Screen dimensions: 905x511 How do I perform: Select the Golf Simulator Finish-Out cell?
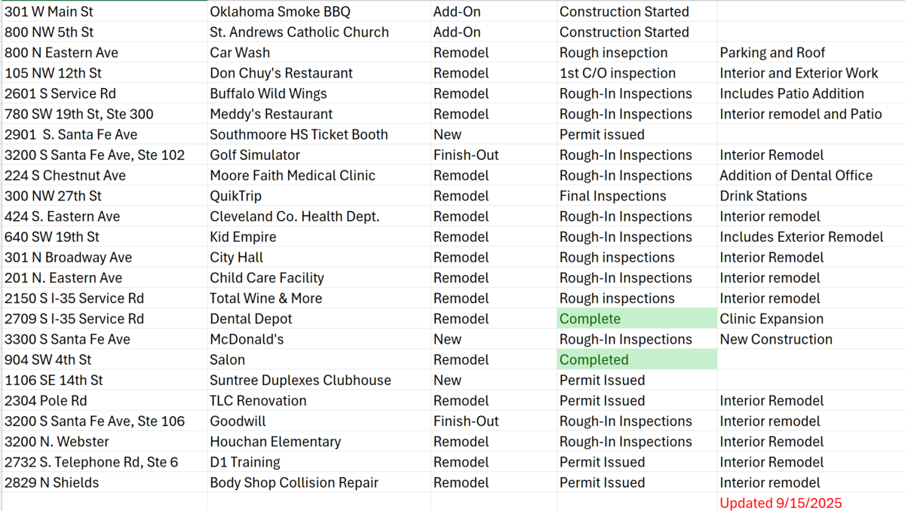tap(494, 155)
